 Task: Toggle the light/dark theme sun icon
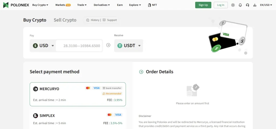[x=233, y=5]
